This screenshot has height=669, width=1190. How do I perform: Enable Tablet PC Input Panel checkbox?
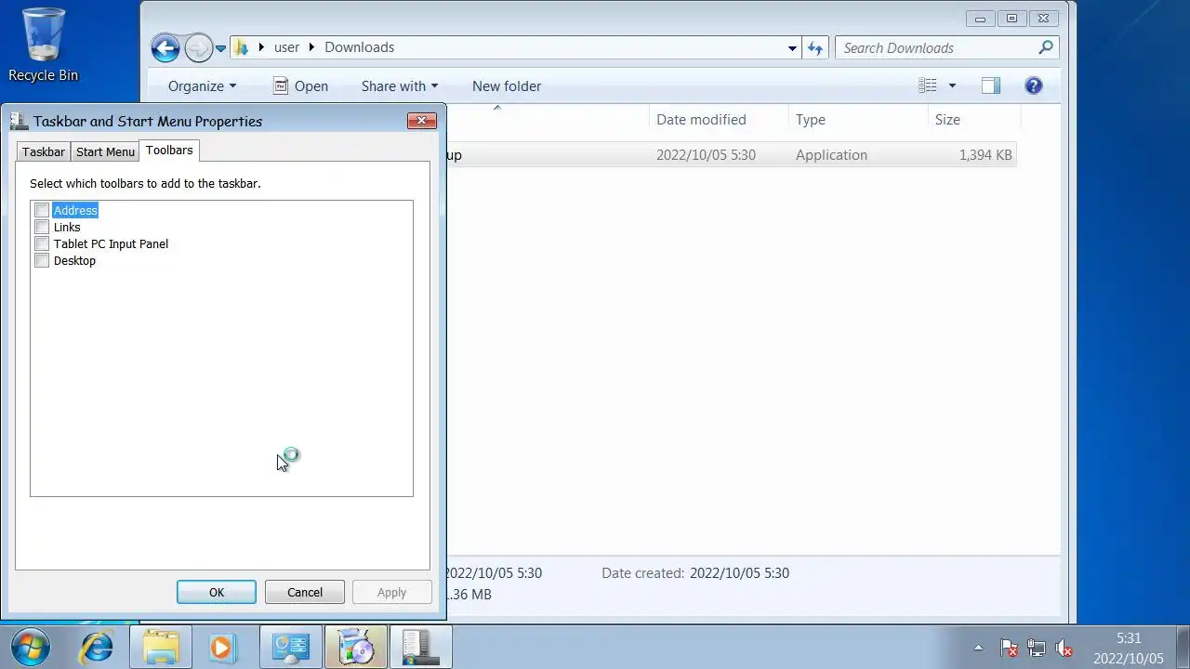pos(42,244)
